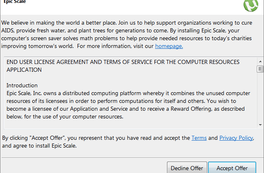
Task: Click the word APPLICATION in the license heading
Action: (24, 70)
